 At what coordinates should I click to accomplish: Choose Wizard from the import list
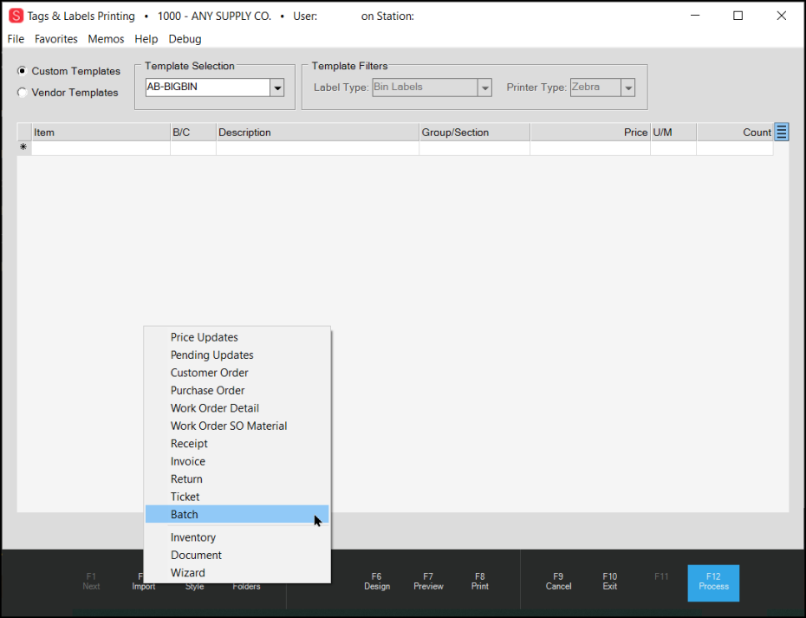(x=188, y=573)
